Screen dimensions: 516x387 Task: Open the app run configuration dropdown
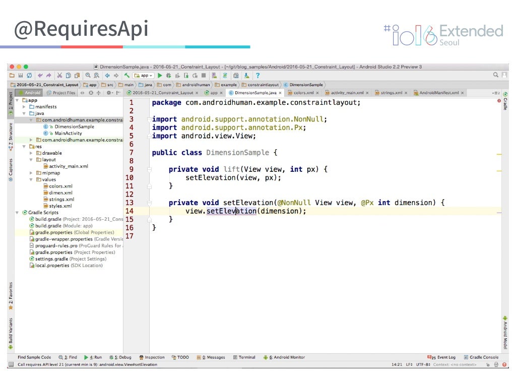point(144,75)
